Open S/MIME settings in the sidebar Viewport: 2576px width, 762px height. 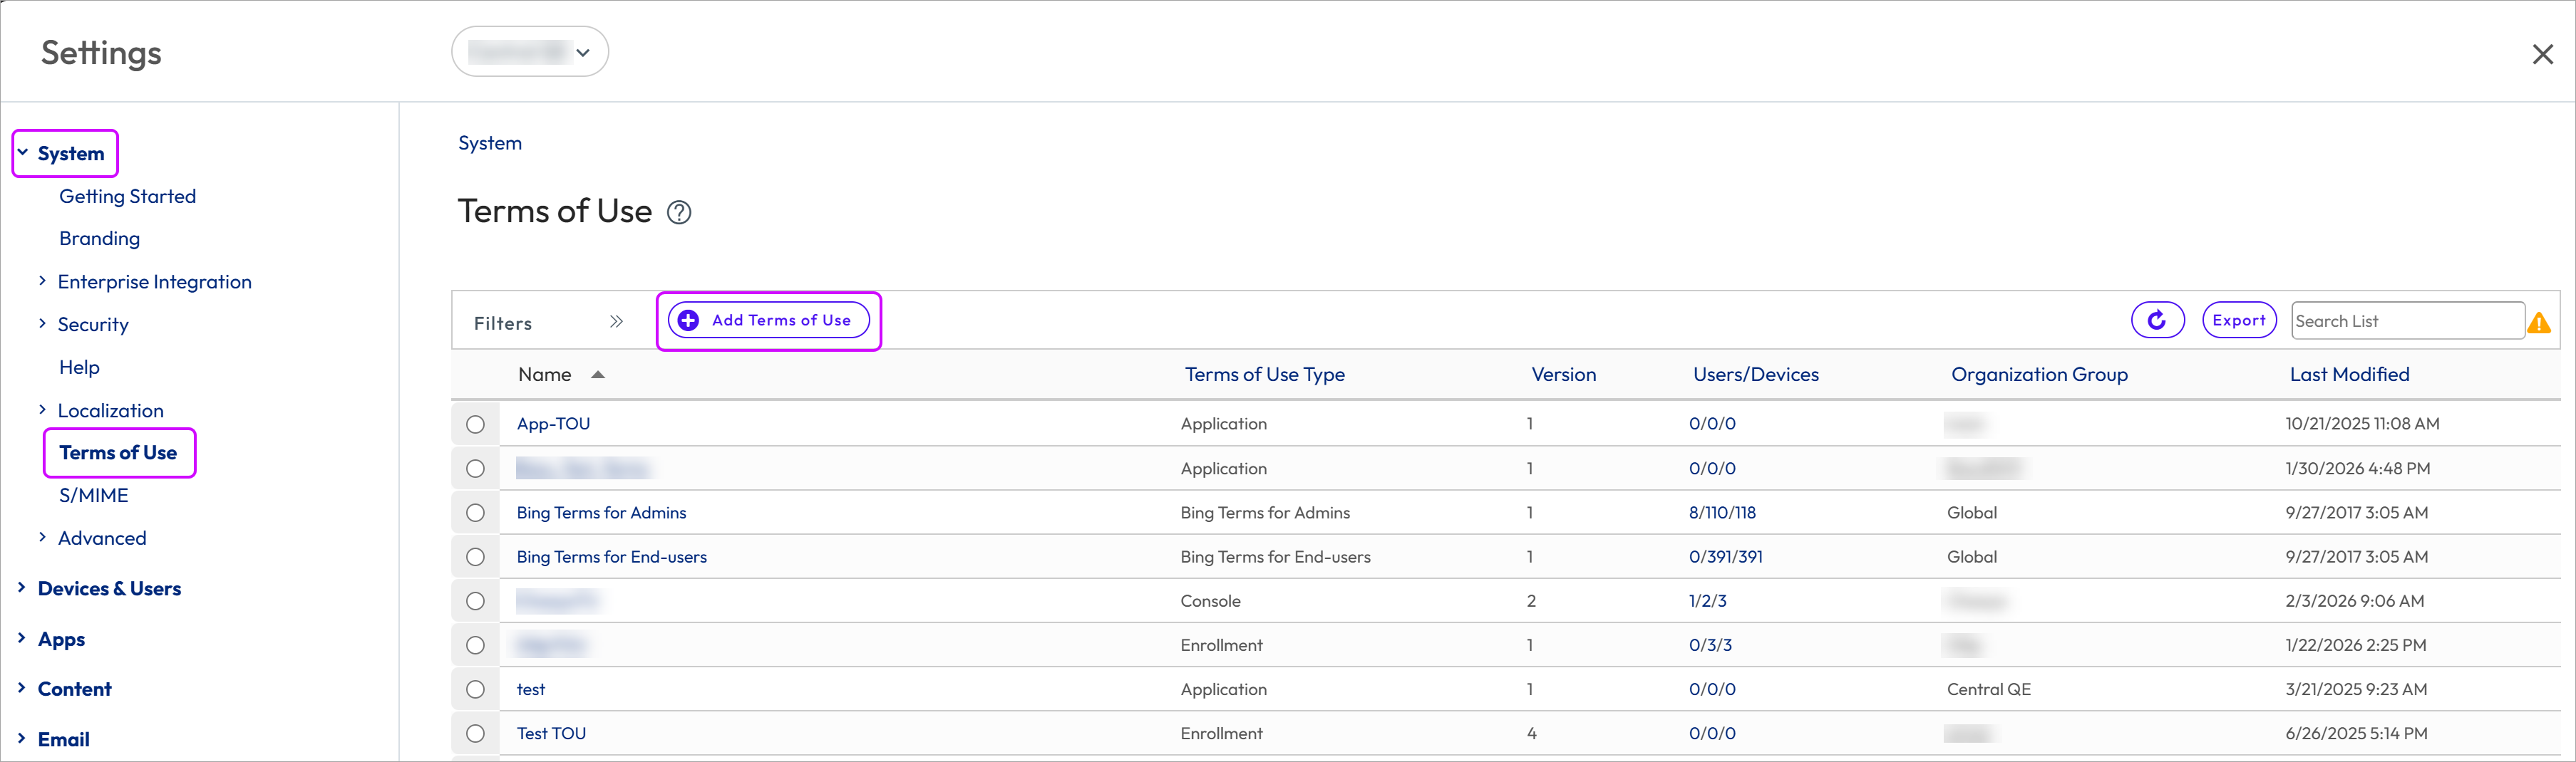[93, 496]
